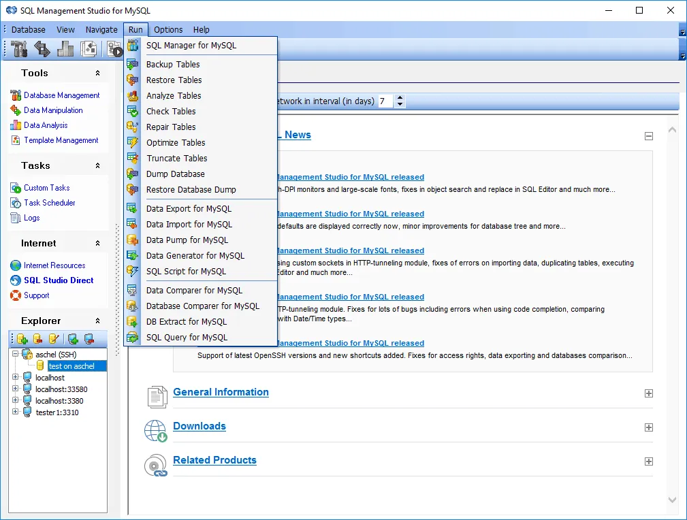Collapse the aschel (SSH) tree node

click(16, 353)
